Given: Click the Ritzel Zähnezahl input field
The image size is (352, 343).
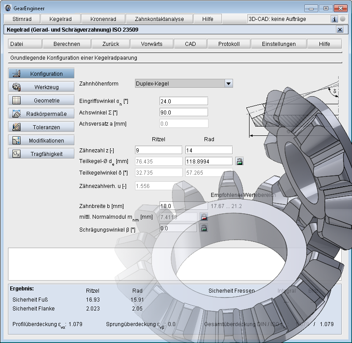Looking at the screenshot, I should [x=158, y=150].
